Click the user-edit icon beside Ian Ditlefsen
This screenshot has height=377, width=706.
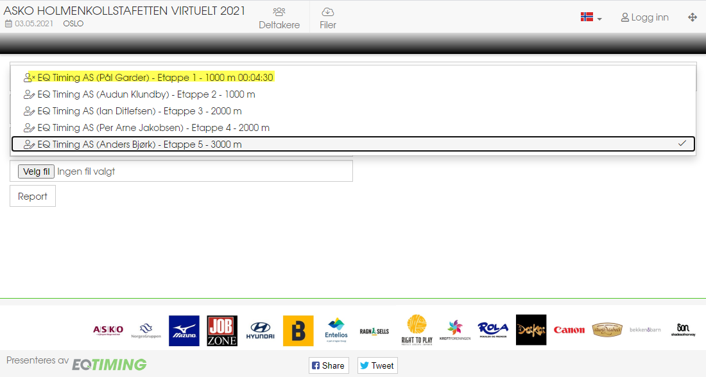click(x=30, y=111)
